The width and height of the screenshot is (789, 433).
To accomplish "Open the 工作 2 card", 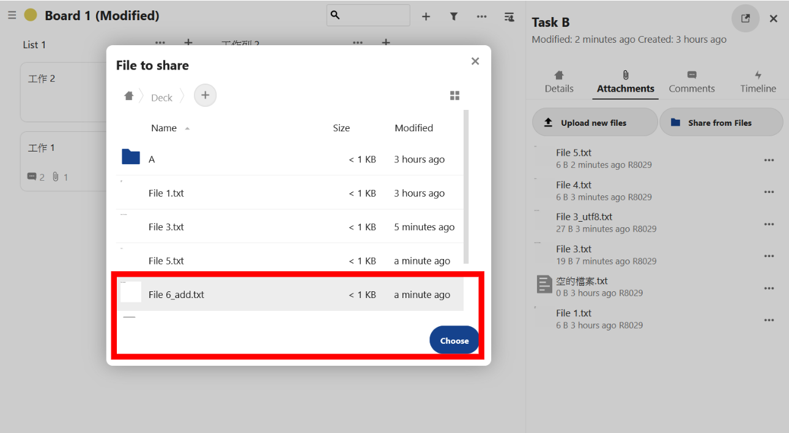I will [x=64, y=92].
